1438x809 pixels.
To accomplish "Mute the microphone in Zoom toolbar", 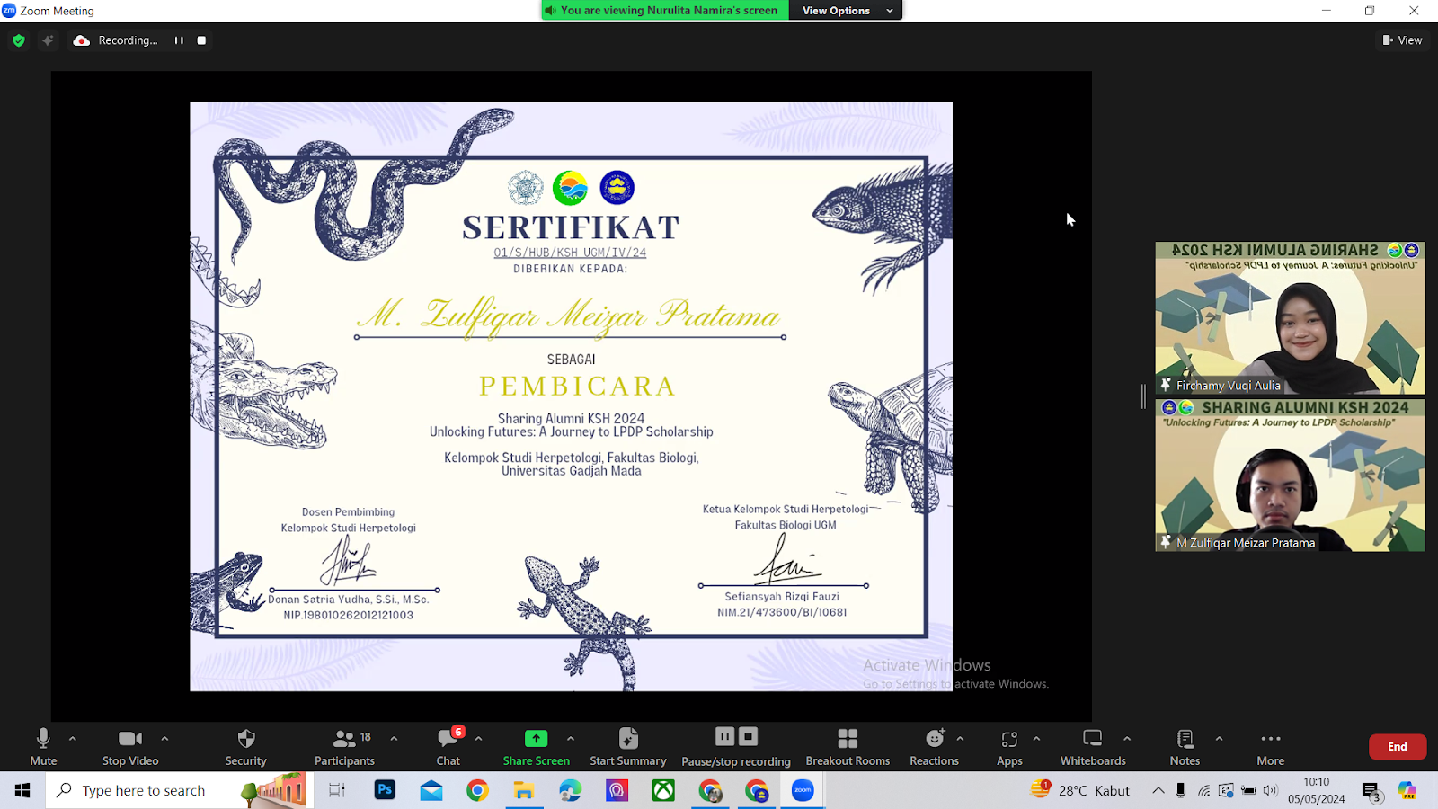I will pyautogui.click(x=43, y=747).
